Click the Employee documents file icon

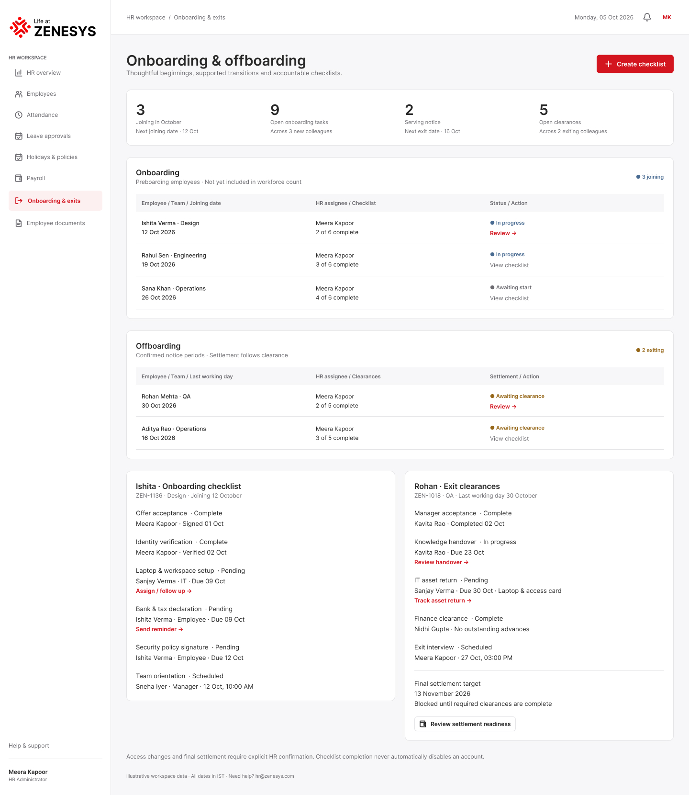[19, 223]
